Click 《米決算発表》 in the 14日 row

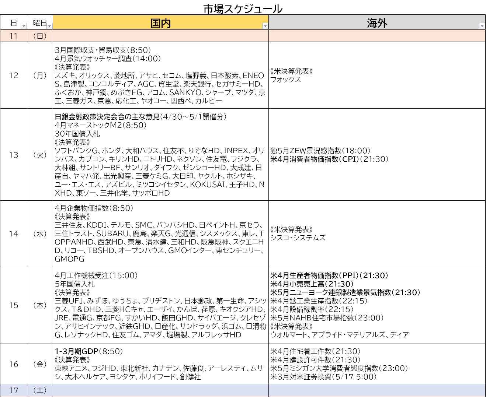click(x=291, y=229)
